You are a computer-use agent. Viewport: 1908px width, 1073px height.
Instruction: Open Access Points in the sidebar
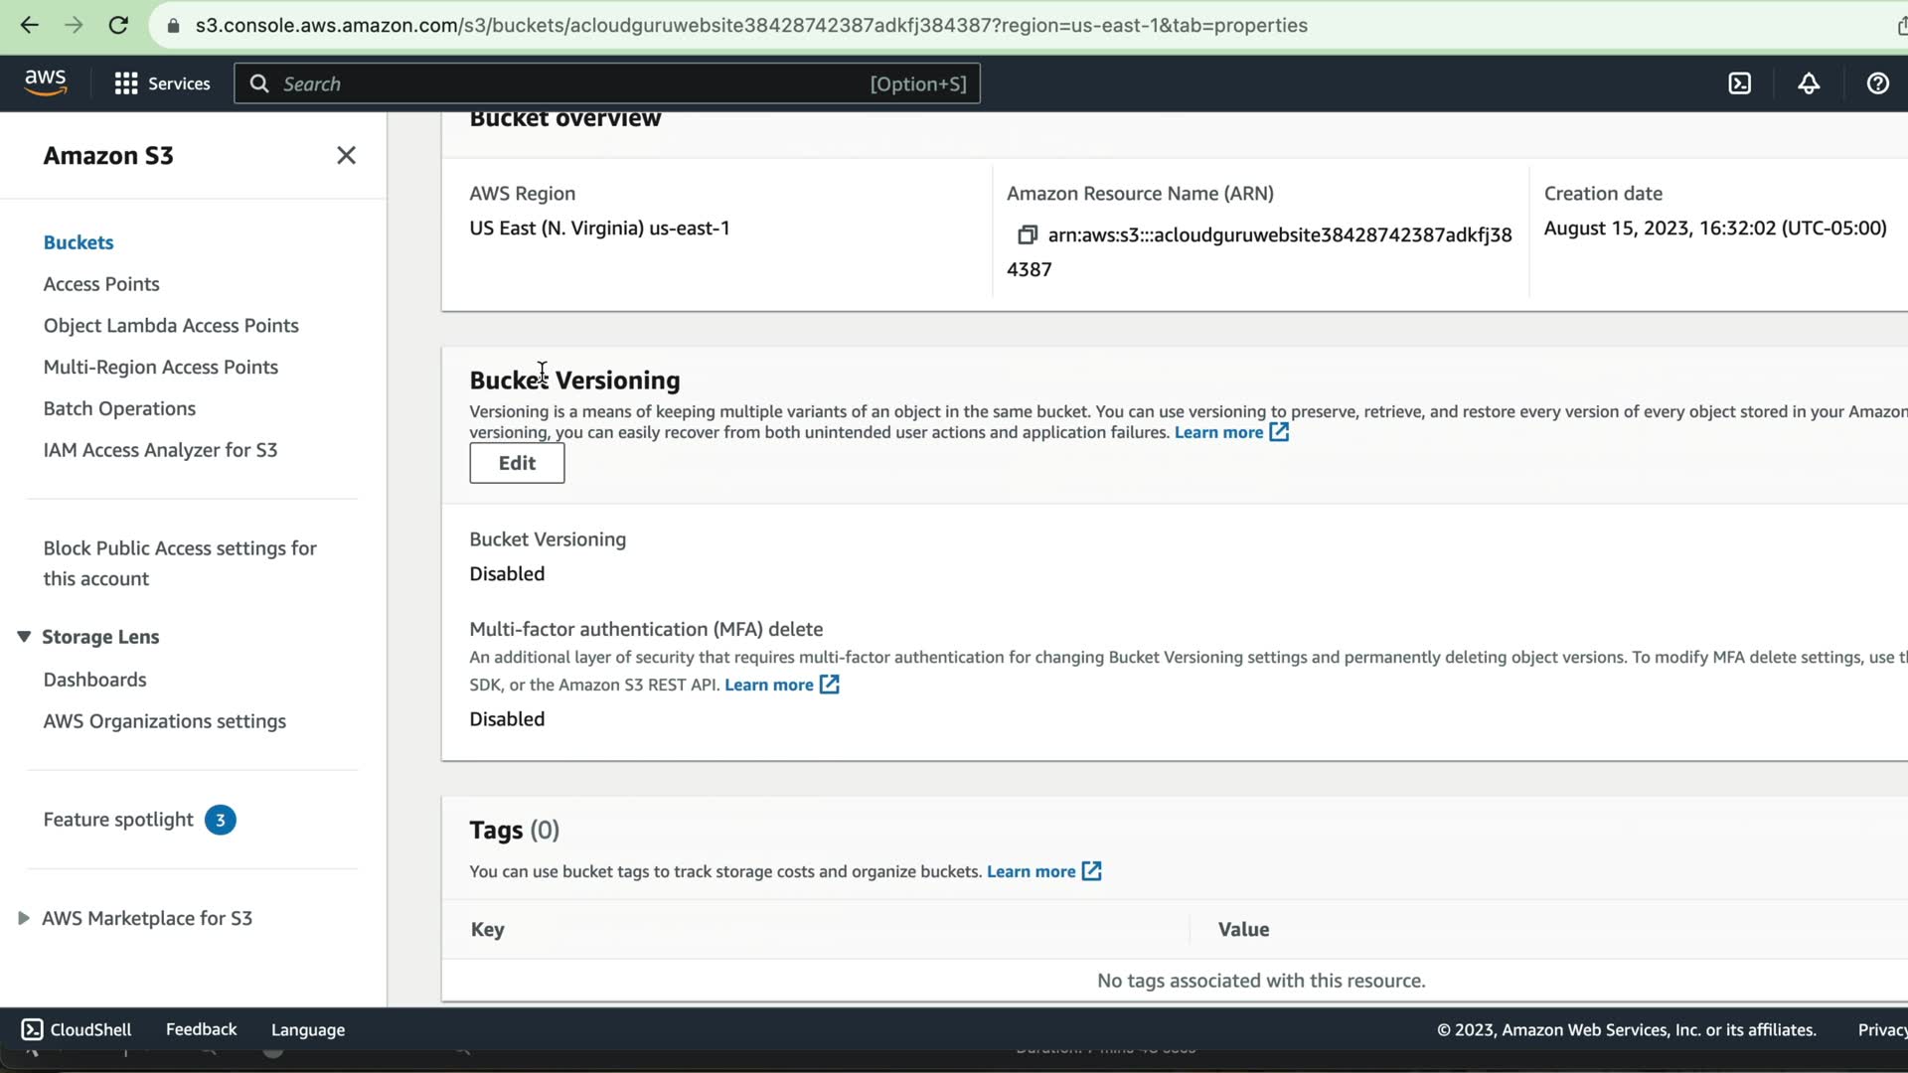point(101,284)
